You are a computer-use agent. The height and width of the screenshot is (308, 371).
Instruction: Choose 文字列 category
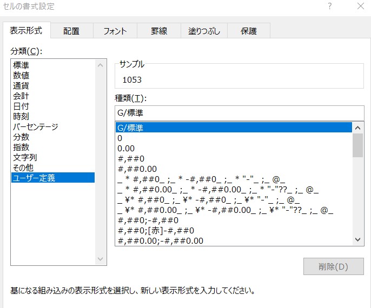53,157
